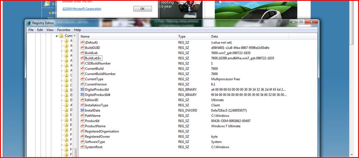Click data '7600.win7_gdr.090722-1835'

point(230,53)
